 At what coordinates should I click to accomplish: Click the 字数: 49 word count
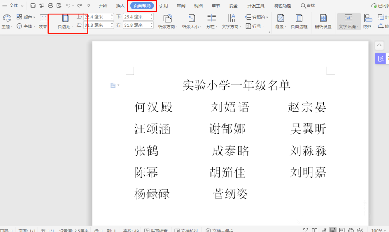click(x=131, y=230)
